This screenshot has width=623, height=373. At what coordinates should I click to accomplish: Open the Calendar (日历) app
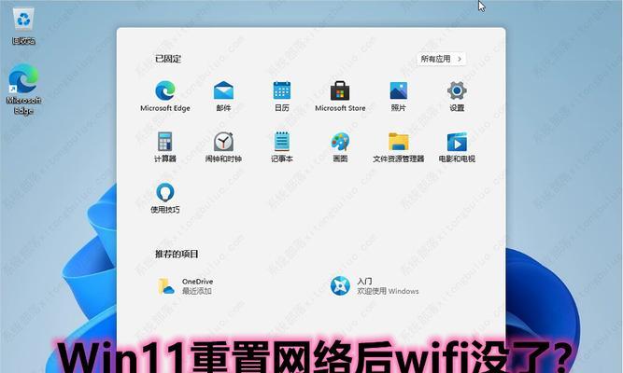[x=282, y=96]
